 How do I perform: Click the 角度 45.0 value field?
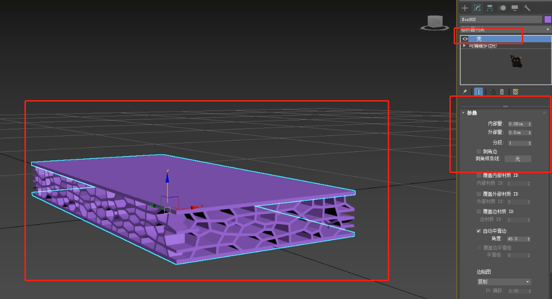pyautogui.click(x=516, y=239)
